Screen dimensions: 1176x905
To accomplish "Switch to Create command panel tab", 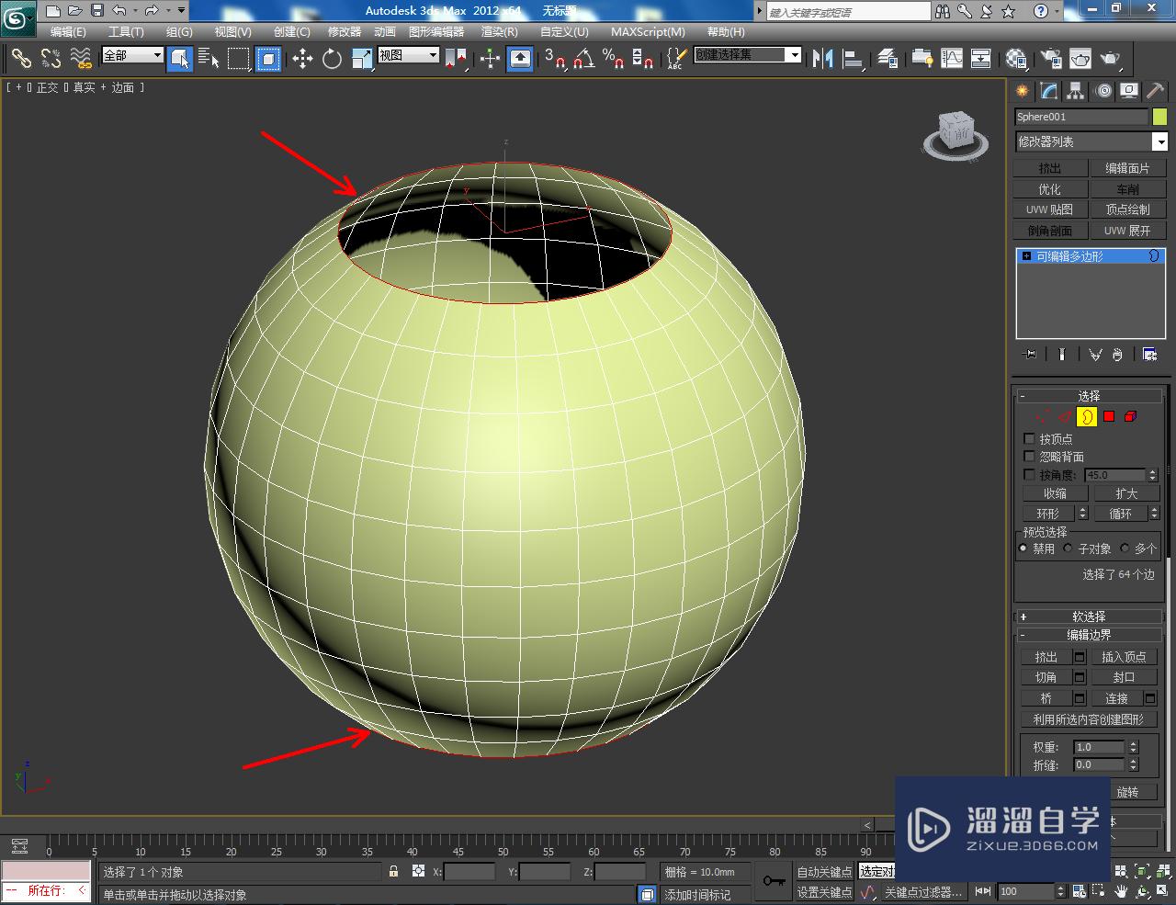I will [1022, 91].
